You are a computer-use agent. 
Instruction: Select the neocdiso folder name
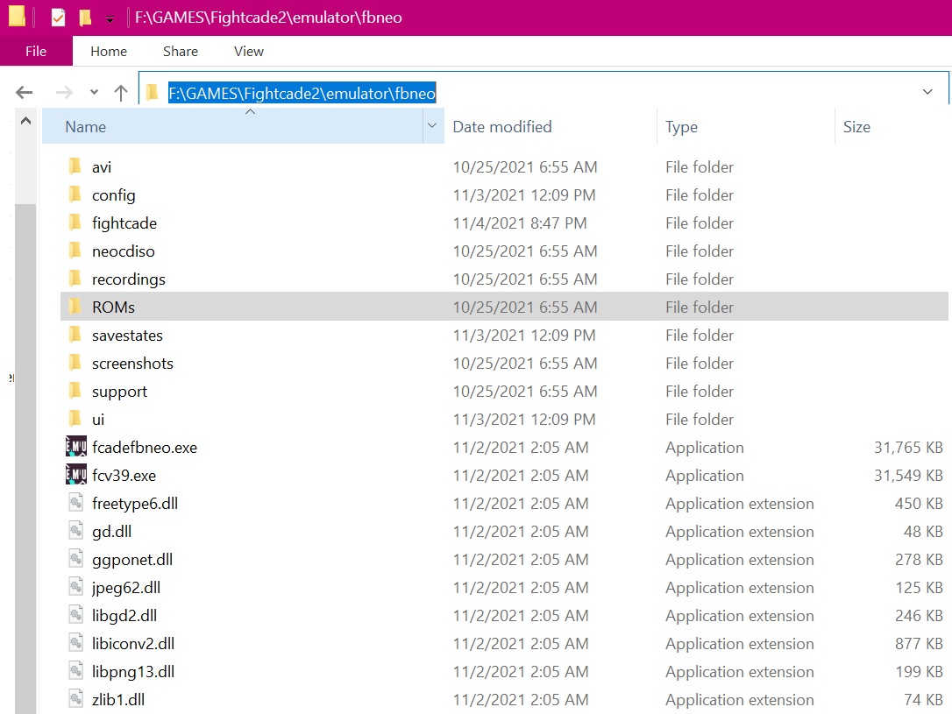coord(124,251)
